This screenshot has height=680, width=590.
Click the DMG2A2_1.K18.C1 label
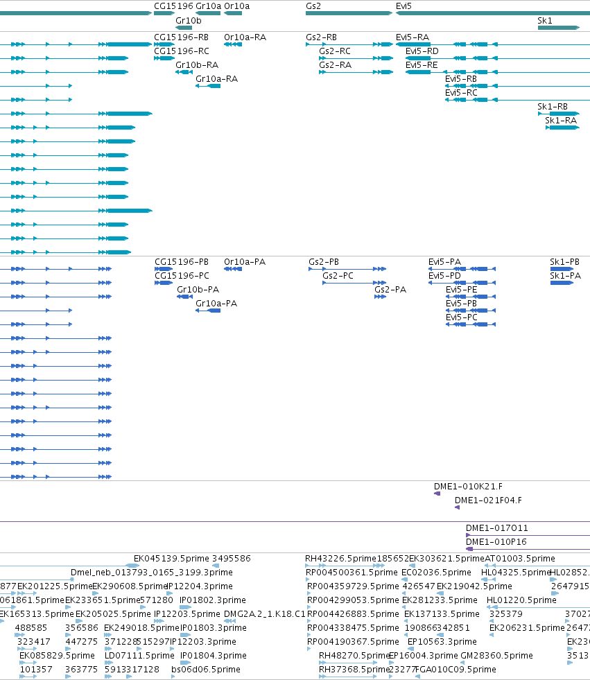265,614
